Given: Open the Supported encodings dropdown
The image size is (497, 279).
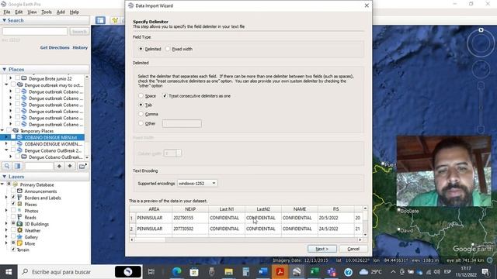Looking at the screenshot, I should coord(197,183).
